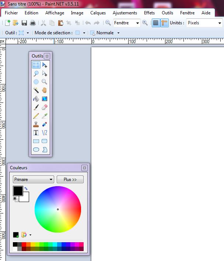Swap primary and secondary colors
Viewport: 224px width, 261px height.
click(26, 188)
